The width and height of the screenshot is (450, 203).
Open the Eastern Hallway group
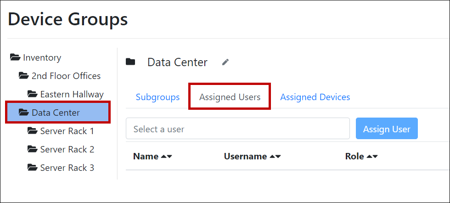72,94
